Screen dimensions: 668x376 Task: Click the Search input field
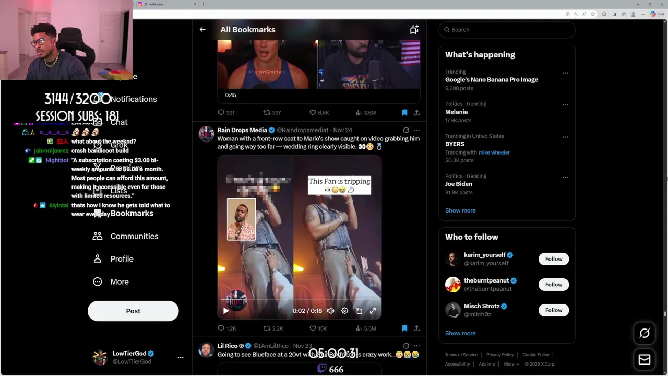[x=507, y=30]
